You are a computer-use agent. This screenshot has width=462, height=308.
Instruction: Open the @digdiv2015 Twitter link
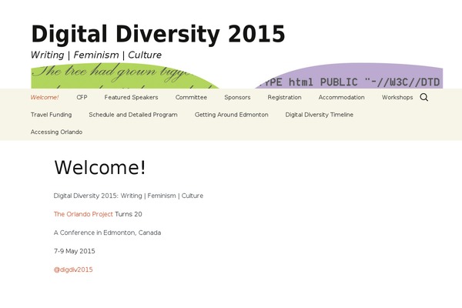[x=73, y=269]
